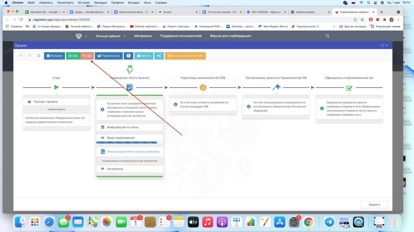414x232 pixels.
Task: Click the search magnifier in site header
Action: point(327,36)
